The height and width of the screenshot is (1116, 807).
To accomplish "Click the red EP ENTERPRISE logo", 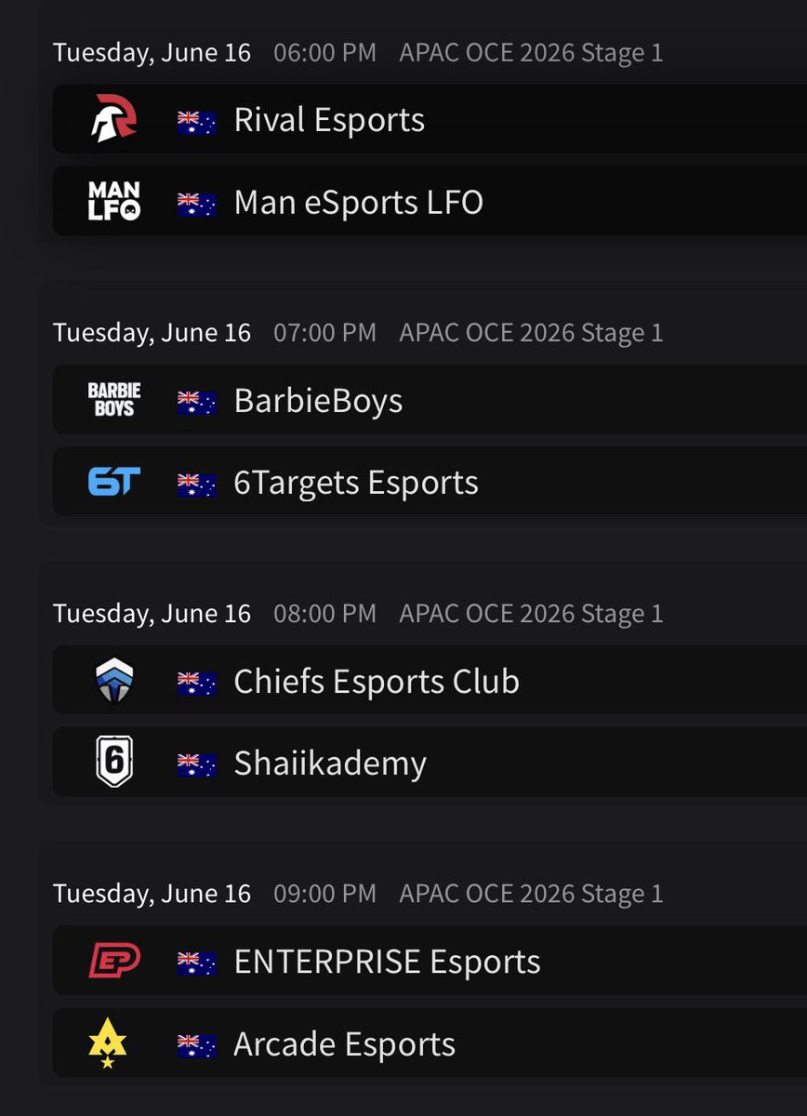I will pos(114,961).
